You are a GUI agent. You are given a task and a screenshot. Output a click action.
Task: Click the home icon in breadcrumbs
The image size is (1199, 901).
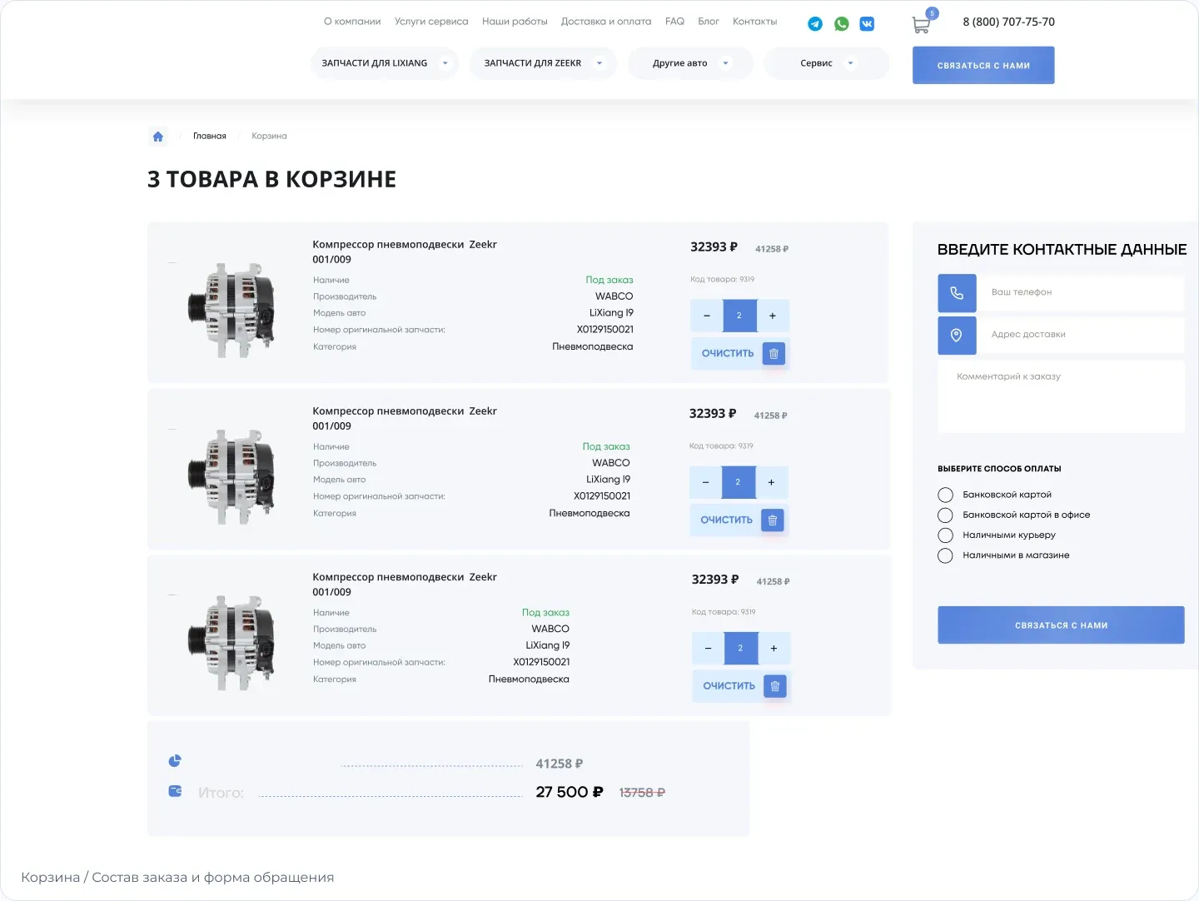158,137
